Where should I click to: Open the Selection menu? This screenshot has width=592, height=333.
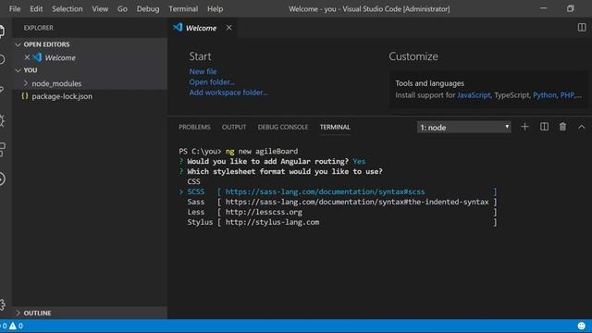point(68,8)
